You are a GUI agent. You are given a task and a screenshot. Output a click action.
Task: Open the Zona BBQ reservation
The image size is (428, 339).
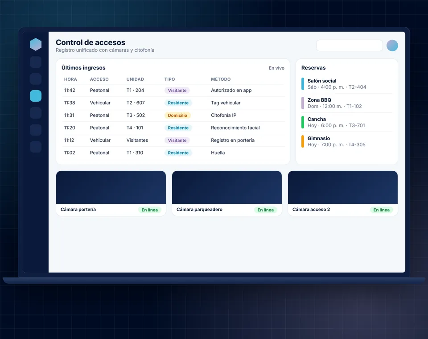pos(347,103)
